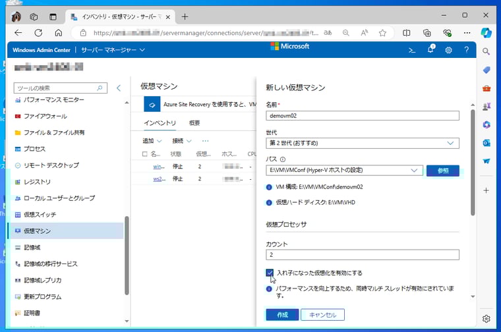
Task: Open browser essentials heart icon
Action: click(447, 32)
